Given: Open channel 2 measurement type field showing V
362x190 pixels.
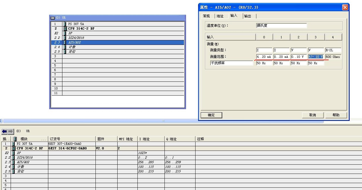Looking at the screenshot, I should 299,50.
